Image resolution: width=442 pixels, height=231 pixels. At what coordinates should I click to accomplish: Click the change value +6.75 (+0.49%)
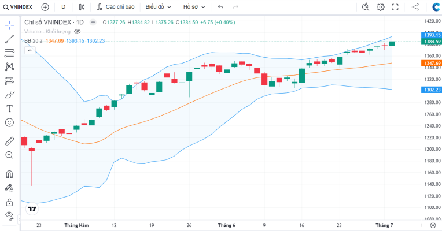pyautogui.click(x=218, y=22)
